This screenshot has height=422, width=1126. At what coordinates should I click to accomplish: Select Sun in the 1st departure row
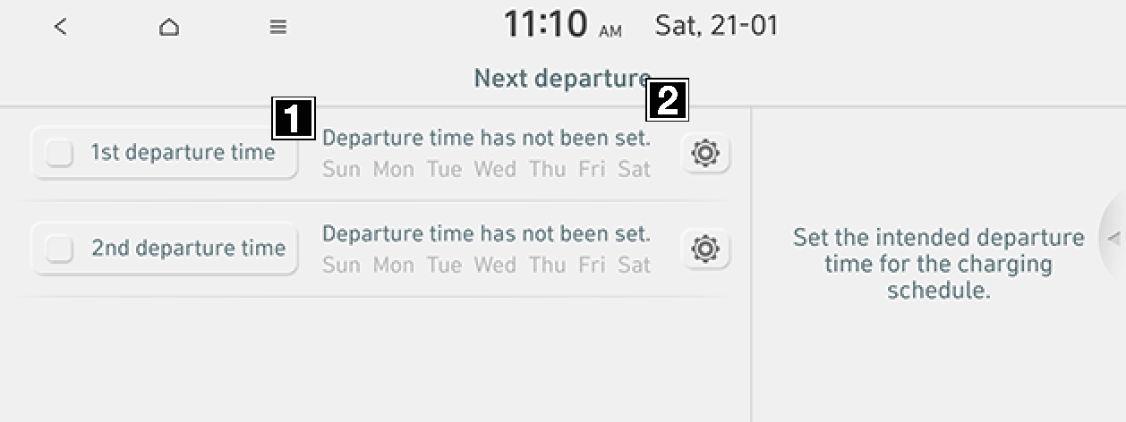click(x=340, y=169)
